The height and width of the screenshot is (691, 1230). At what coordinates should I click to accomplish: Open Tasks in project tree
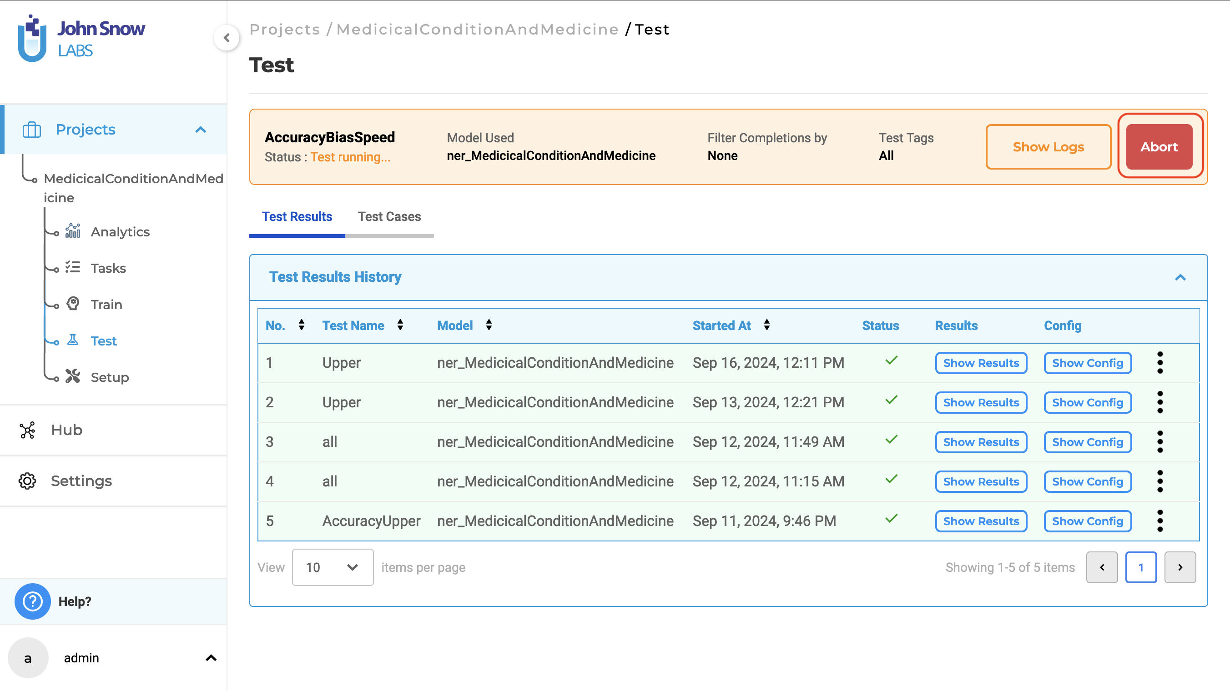(108, 268)
